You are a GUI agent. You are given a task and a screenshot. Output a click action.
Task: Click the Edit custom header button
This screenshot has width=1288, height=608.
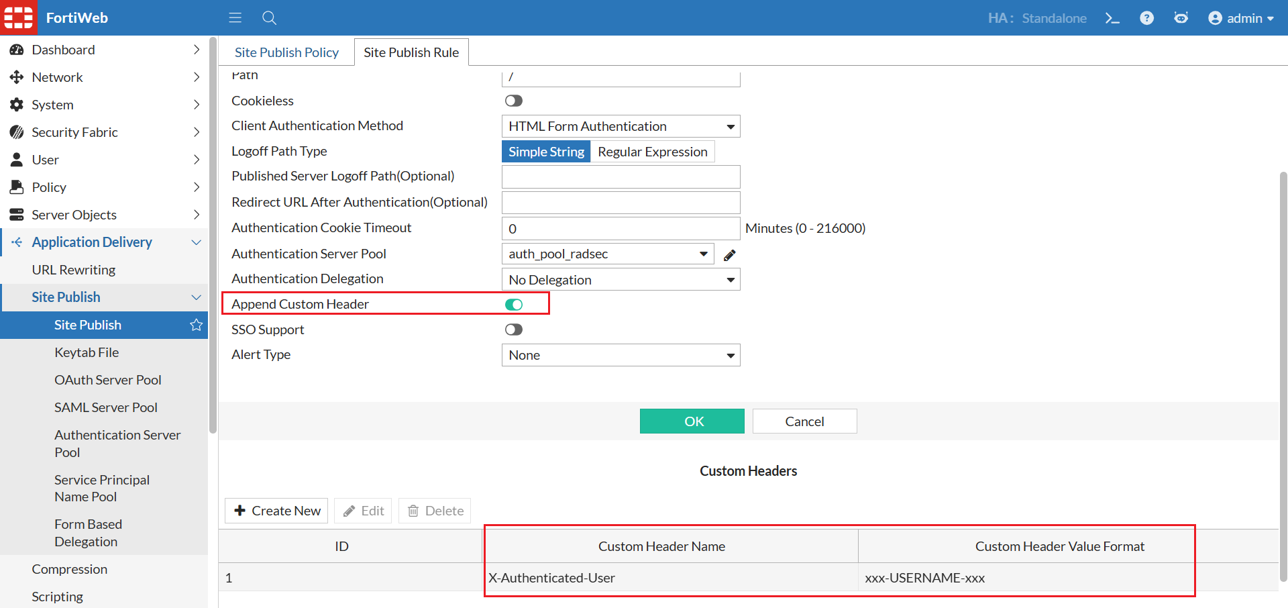click(x=363, y=511)
